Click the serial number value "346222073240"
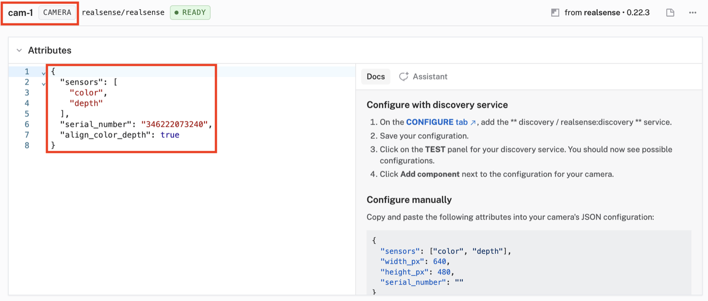The image size is (708, 301). pyautogui.click(x=174, y=124)
